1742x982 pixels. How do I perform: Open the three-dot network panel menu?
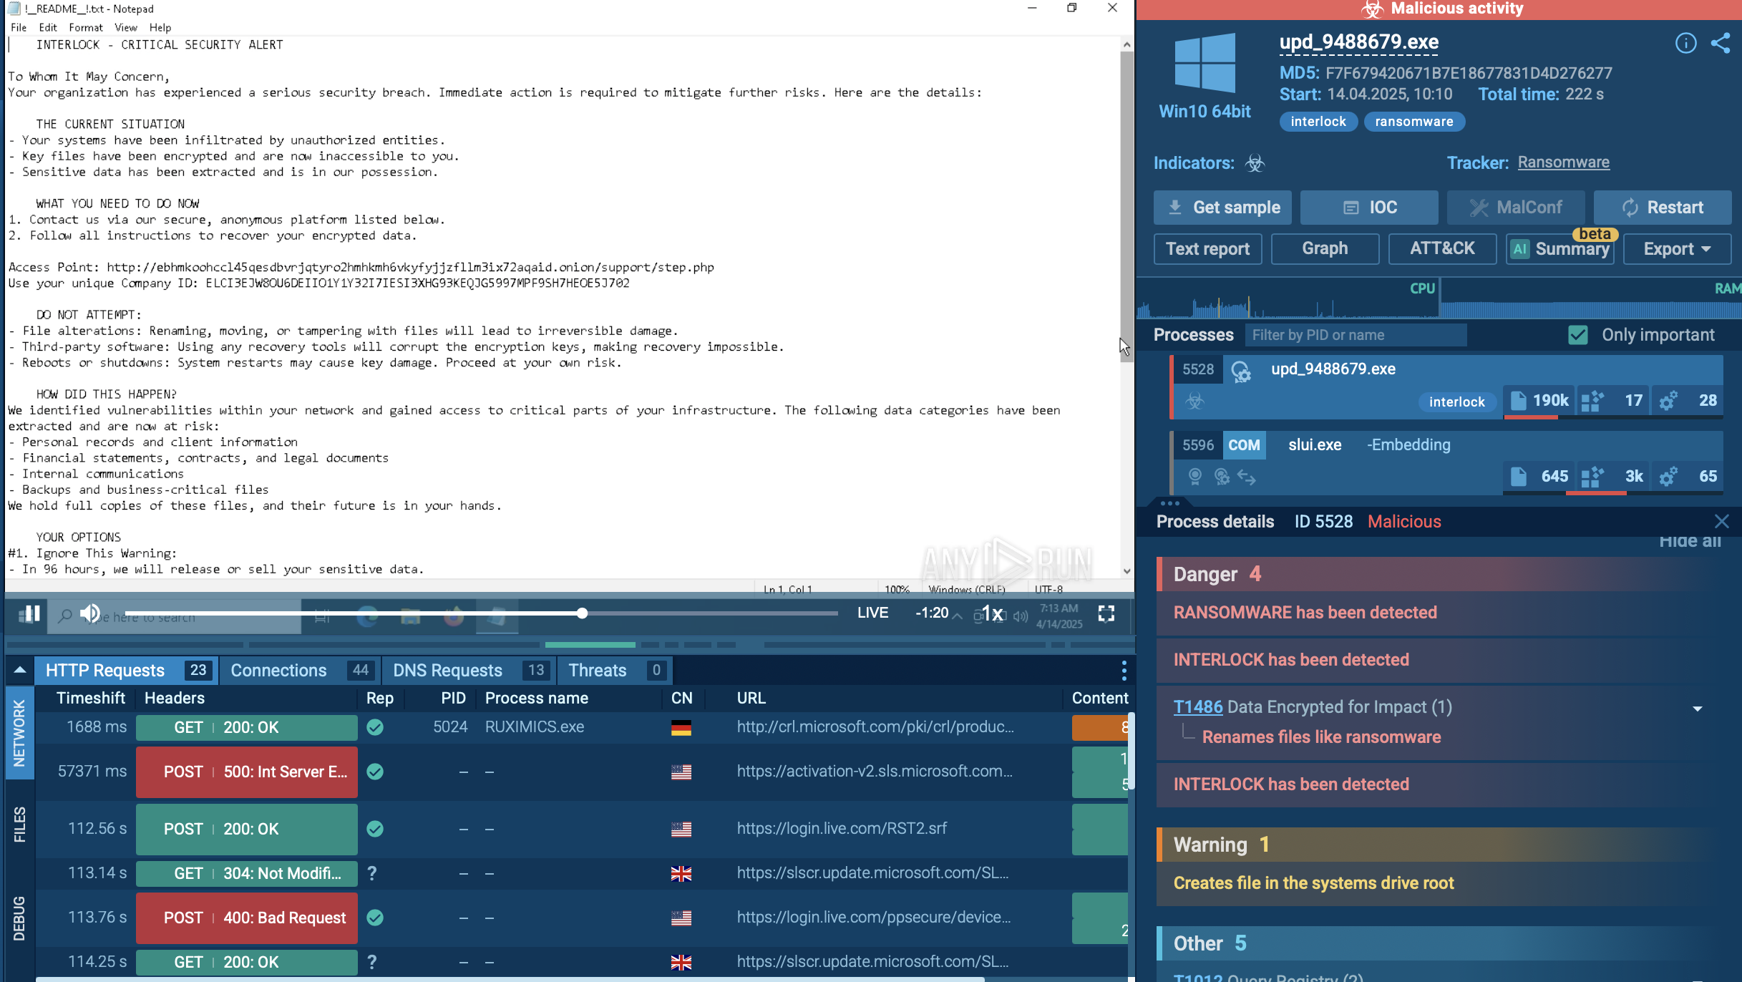[x=1124, y=671]
